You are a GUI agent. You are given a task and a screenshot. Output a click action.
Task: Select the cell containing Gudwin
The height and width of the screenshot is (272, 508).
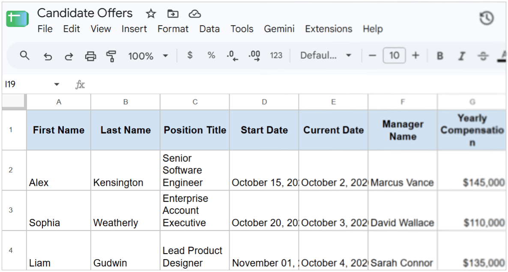pos(126,250)
